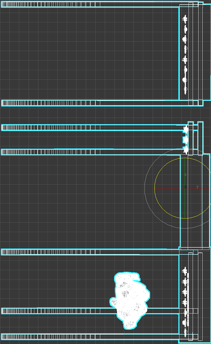This screenshot has height=344, width=211.
Task: Grab the outer gray rotation gizmo circle
Action: click(x=145, y=188)
